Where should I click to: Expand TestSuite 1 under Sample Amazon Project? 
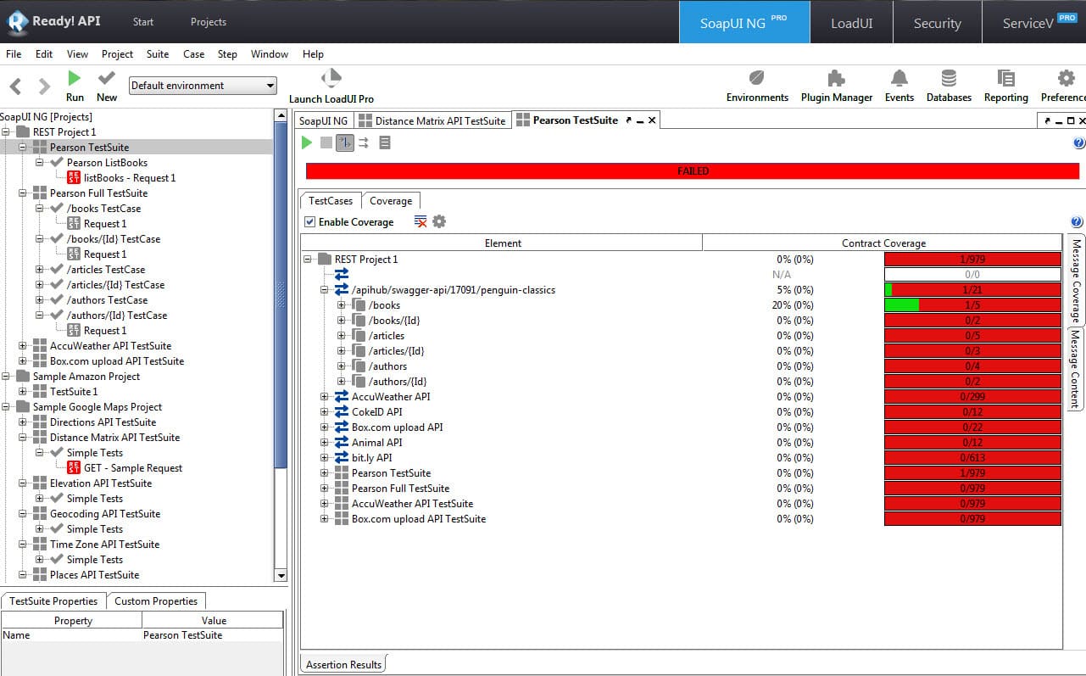click(23, 392)
